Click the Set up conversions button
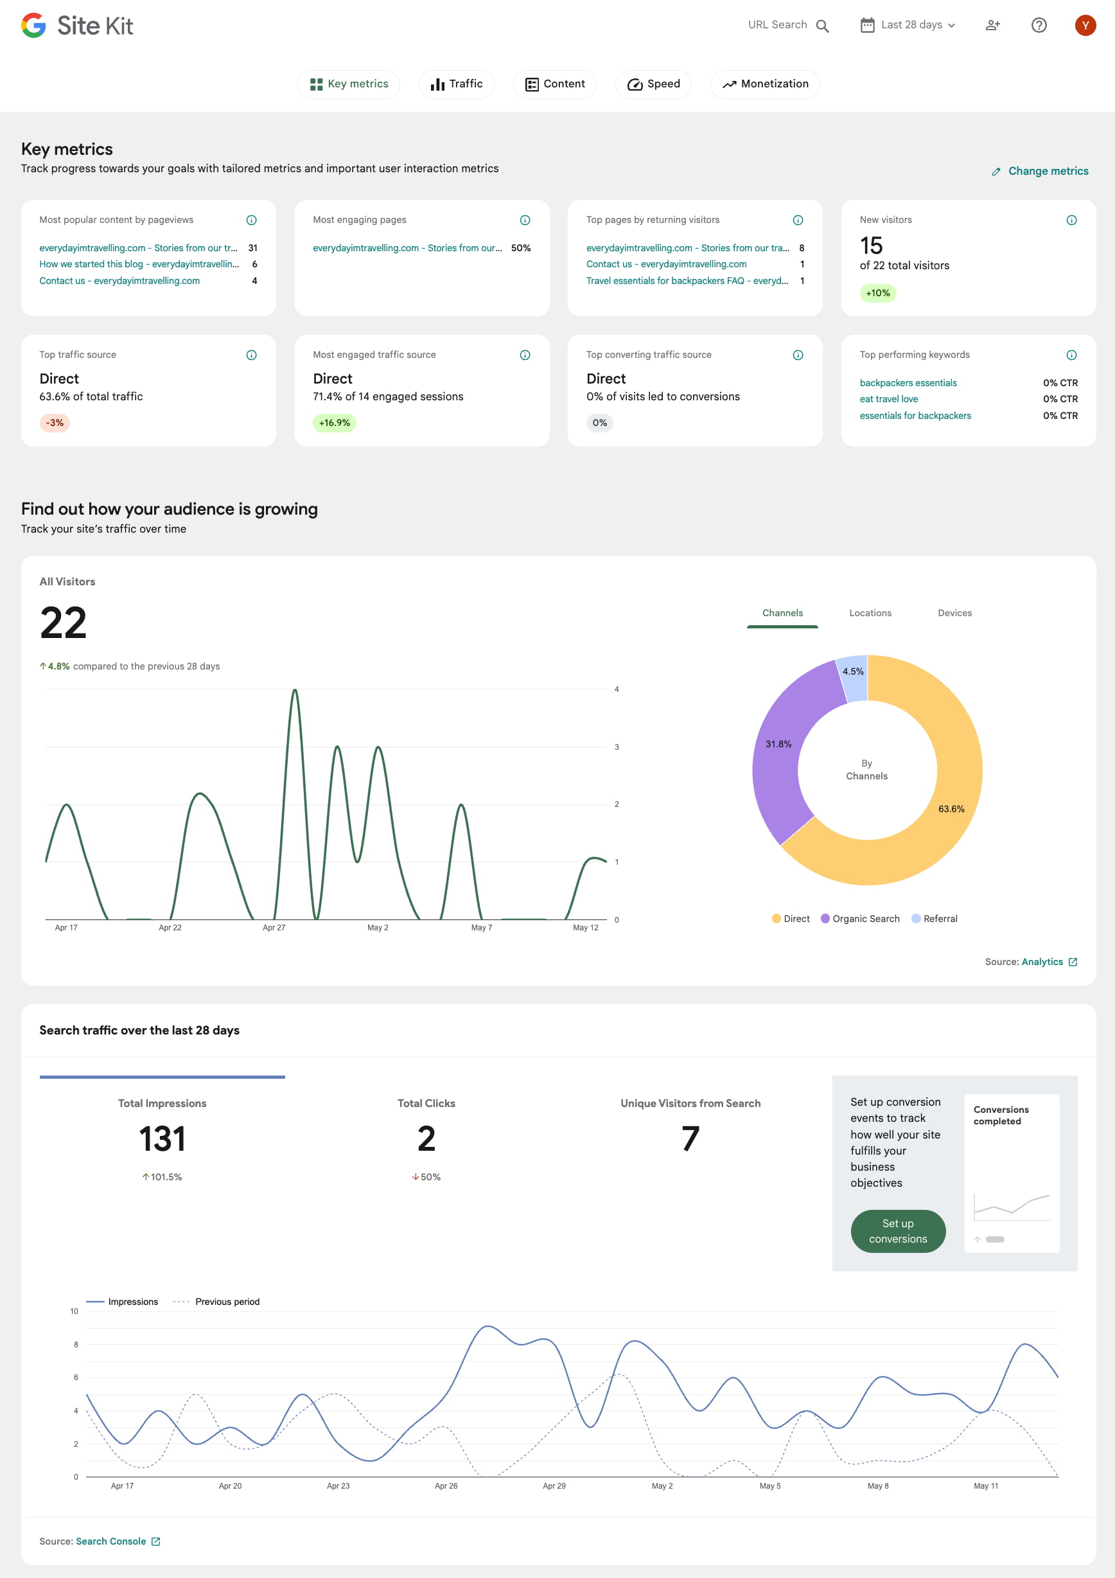 click(897, 1231)
